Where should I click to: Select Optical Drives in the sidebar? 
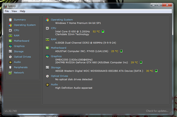pos(22,57)
